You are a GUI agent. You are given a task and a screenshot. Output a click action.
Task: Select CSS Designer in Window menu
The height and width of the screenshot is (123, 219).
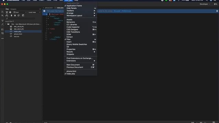pos(81,30)
